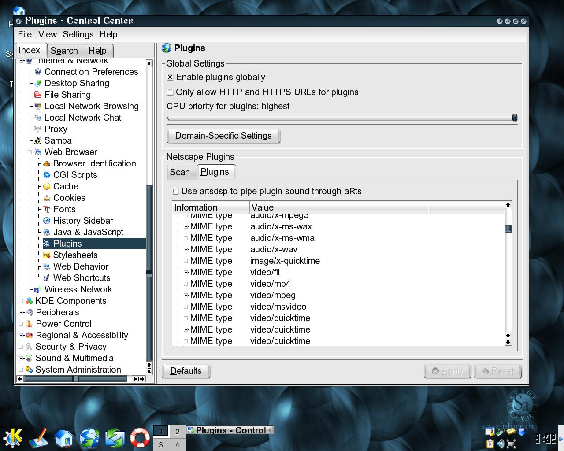Expand the Power Control tree branch
Image resolution: width=564 pixels, height=451 pixels.
point(21,324)
